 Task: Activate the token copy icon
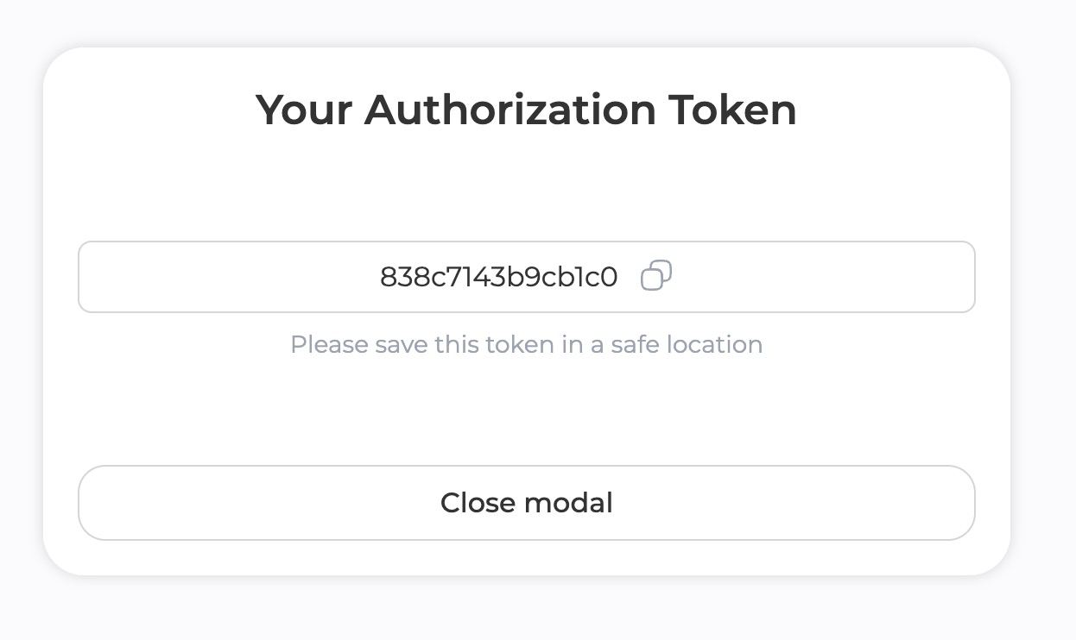click(x=655, y=276)
